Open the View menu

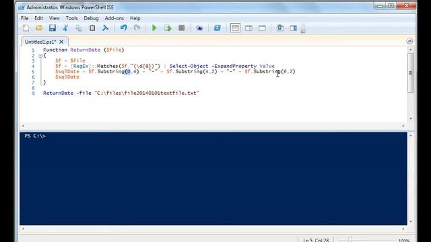pyautogui.click(x=54, y=18)
